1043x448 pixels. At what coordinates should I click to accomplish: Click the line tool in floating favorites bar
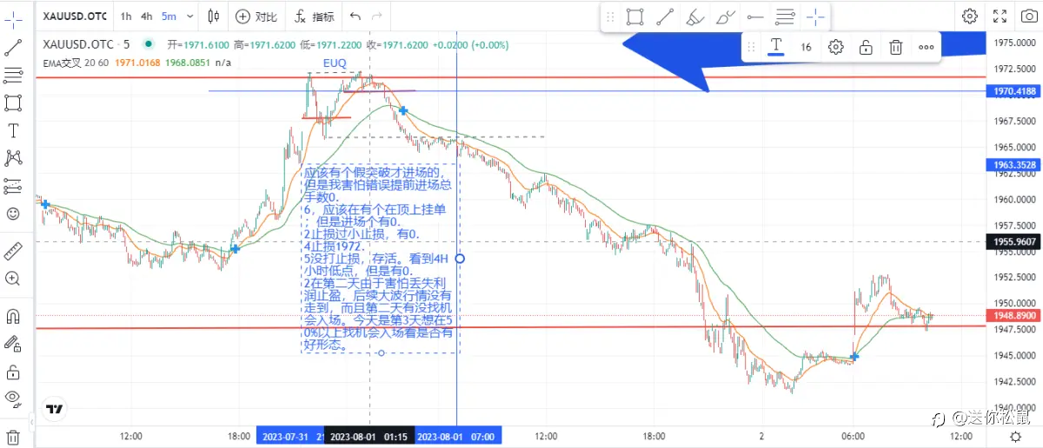pos(665,16)
